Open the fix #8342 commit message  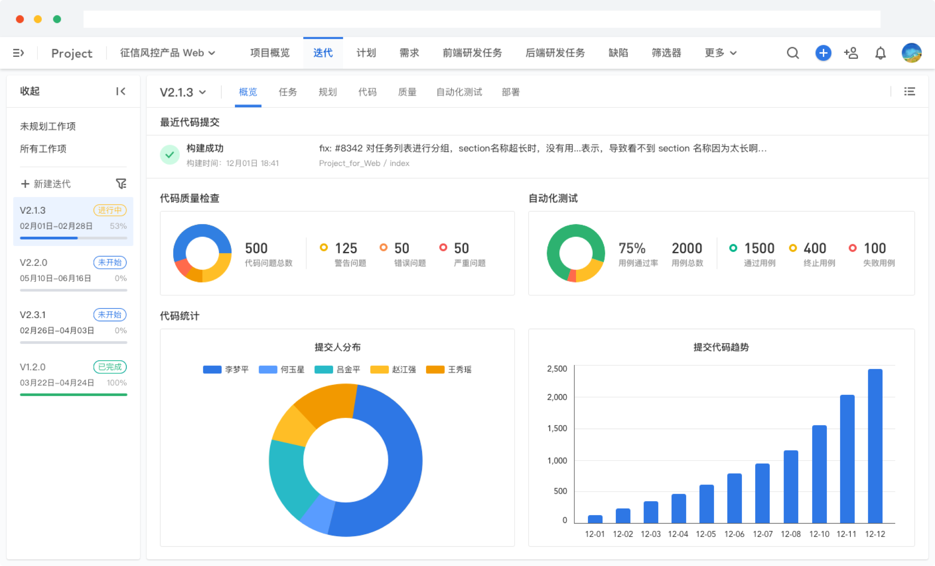tap(543, 148)
